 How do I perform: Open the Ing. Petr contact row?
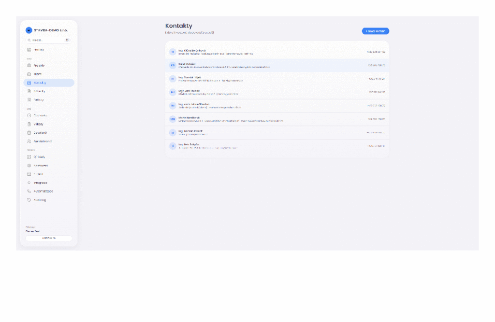click(277, 146)
